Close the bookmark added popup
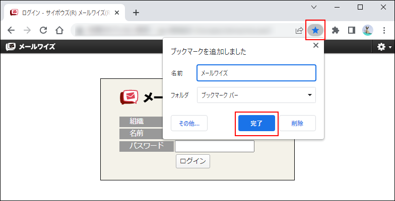The width and height of the screenshot is (395, 201). pyautogui.click(x=315, y=45)
